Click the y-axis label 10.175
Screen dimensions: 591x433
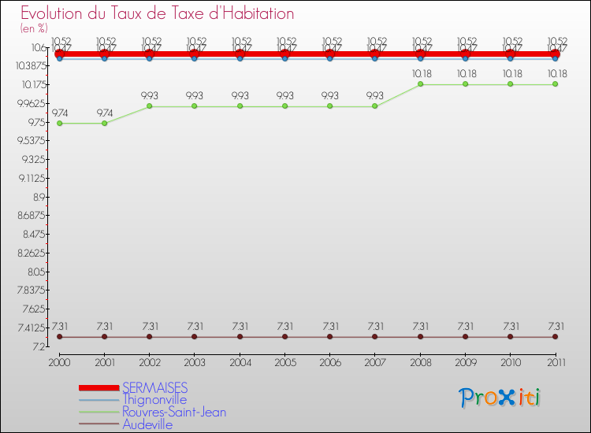pos(34,84)
